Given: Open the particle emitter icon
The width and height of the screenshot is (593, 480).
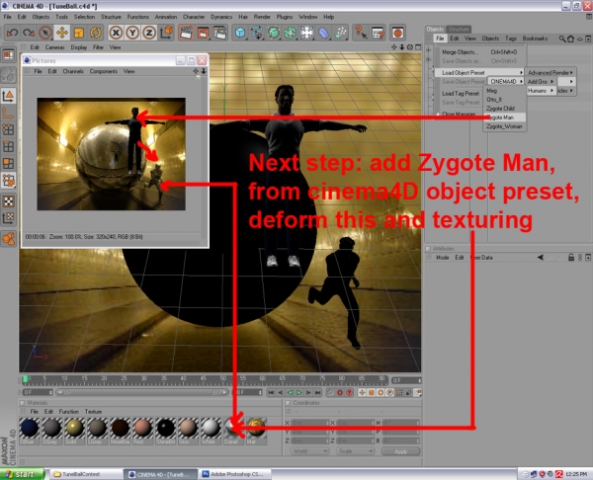Looking at the screenshot, I should pyautogui.click(x=340, y=33).
